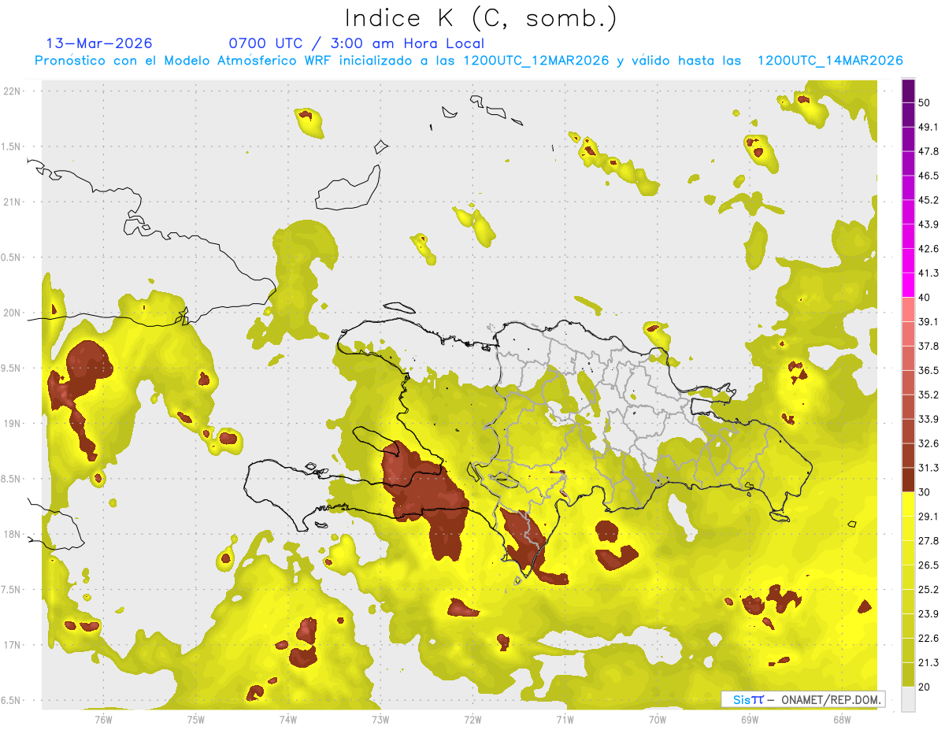
Task: Click the legend value '50'
Action: [x=925, y=103]
